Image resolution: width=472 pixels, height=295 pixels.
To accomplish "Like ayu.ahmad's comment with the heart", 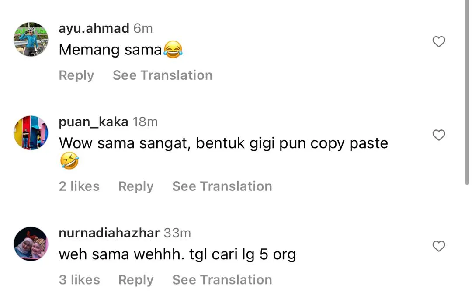I will [x=438, y=42].
